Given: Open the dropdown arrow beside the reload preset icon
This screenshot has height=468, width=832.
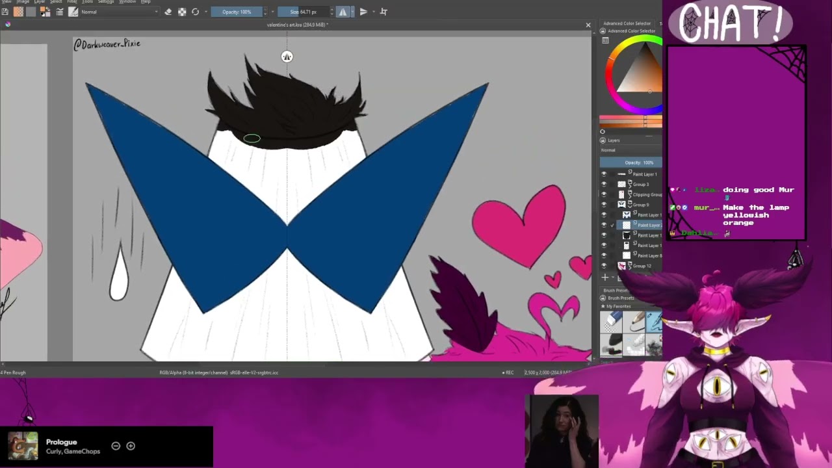Looking at the screenshot, I should coord(205,12).
